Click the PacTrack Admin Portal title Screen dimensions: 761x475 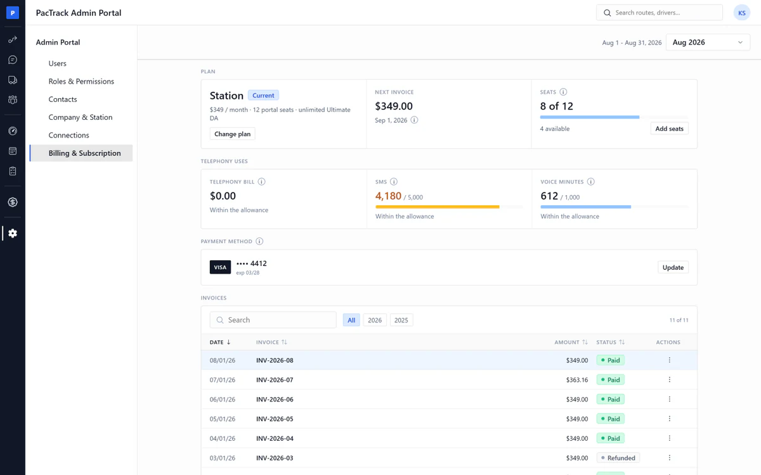[79, 13]
